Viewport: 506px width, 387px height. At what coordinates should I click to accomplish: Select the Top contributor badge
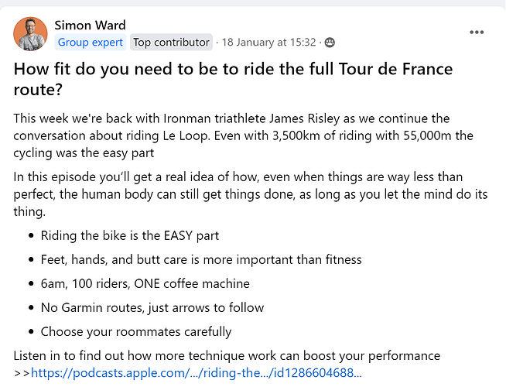171,43
